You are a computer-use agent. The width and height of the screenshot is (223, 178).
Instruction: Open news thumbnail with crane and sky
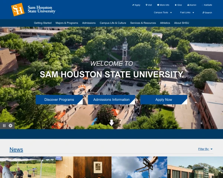tap(139, 167)
